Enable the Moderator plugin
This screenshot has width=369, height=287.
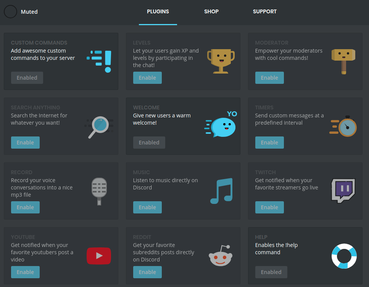click(x=269, y=78)
